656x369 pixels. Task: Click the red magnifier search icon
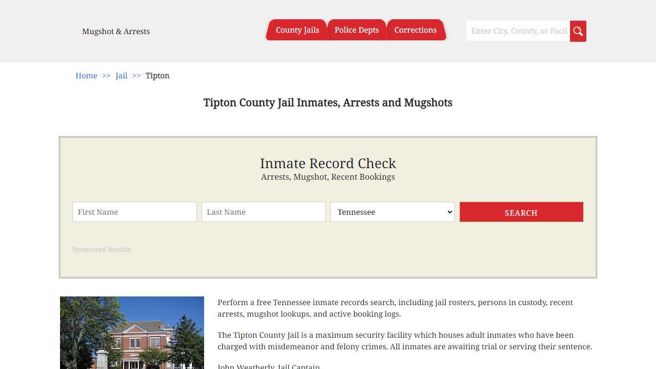[x=578, y=31]
